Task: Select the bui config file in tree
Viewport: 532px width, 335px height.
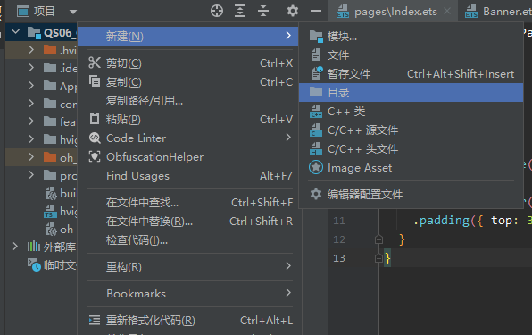Action: point(61,194)
